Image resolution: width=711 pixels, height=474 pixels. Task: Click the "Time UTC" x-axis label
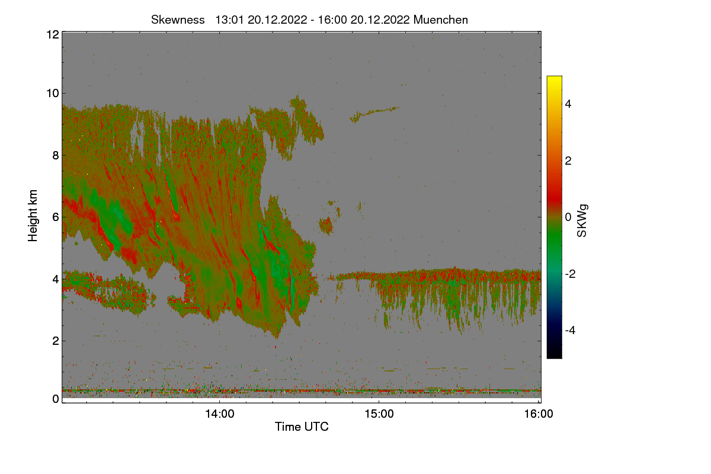302,427
